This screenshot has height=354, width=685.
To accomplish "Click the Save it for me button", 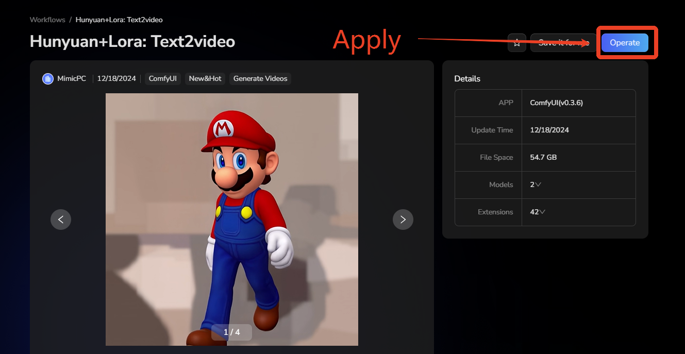I will point(563,43).
